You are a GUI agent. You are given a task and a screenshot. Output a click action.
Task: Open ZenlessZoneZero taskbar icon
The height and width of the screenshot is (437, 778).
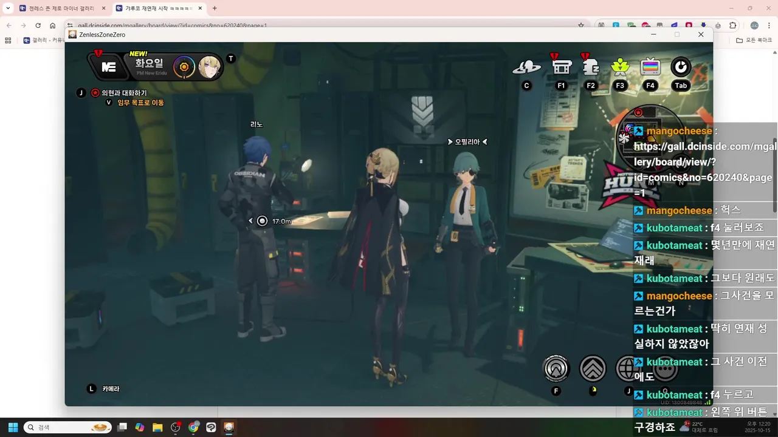[x=229, y=427]
